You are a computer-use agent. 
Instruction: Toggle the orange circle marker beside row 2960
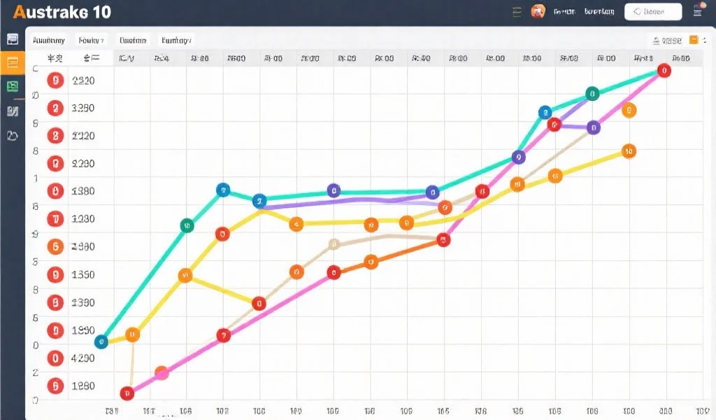click(x=55, y=246)
